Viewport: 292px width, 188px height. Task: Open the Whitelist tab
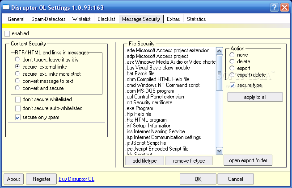click(x=81, y=19)
